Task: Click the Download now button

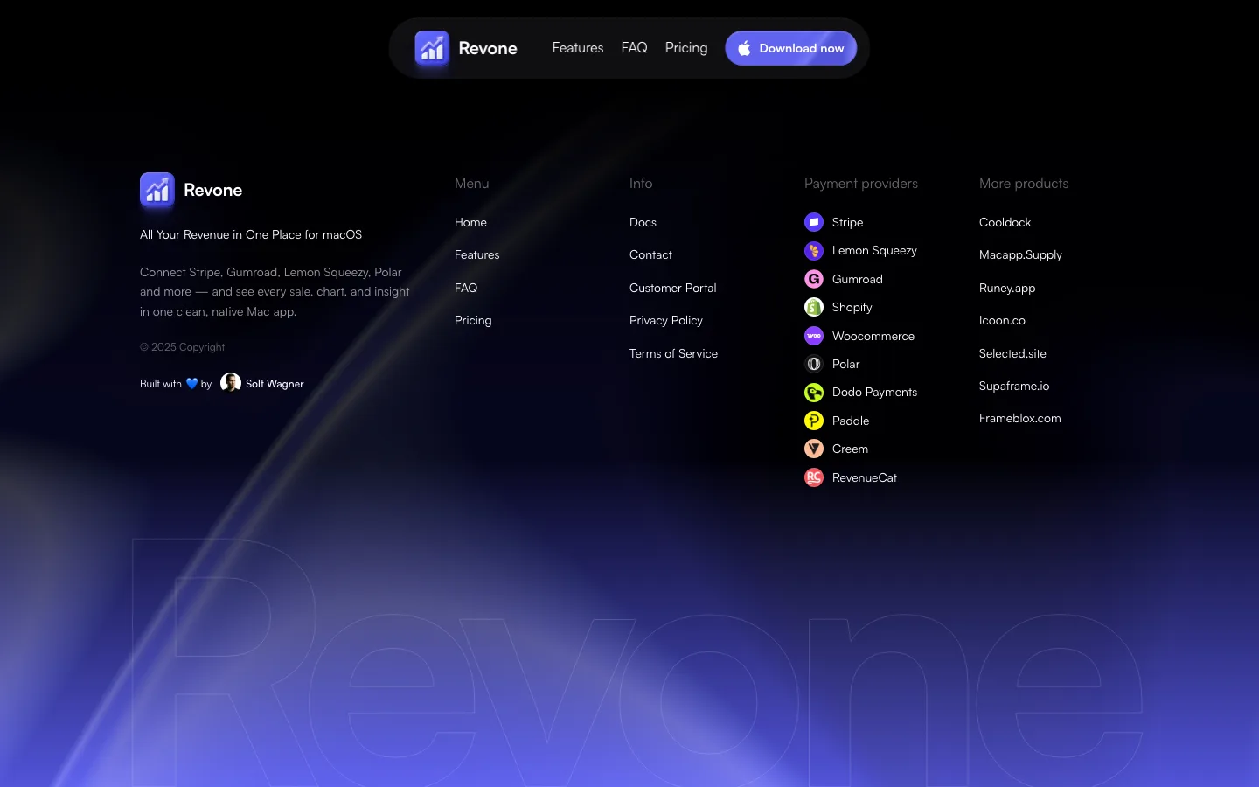Action: pyautogui.click(x=791, y=48)
